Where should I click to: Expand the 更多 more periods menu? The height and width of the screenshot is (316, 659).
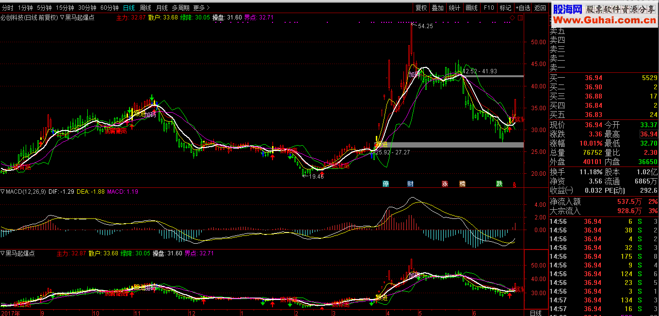pyautogui.click(x=201, y=8)
